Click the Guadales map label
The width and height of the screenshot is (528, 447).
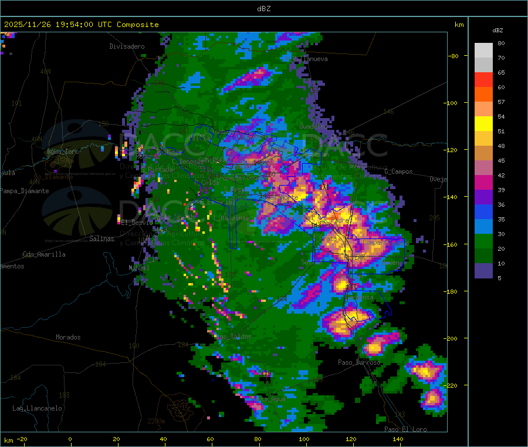[x=313, y=126]
